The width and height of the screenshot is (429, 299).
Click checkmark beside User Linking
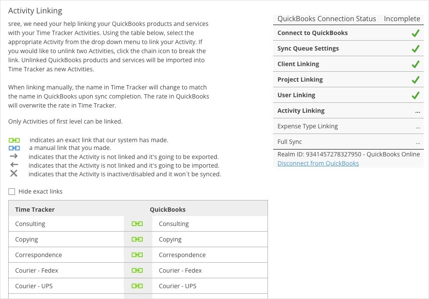415,95
